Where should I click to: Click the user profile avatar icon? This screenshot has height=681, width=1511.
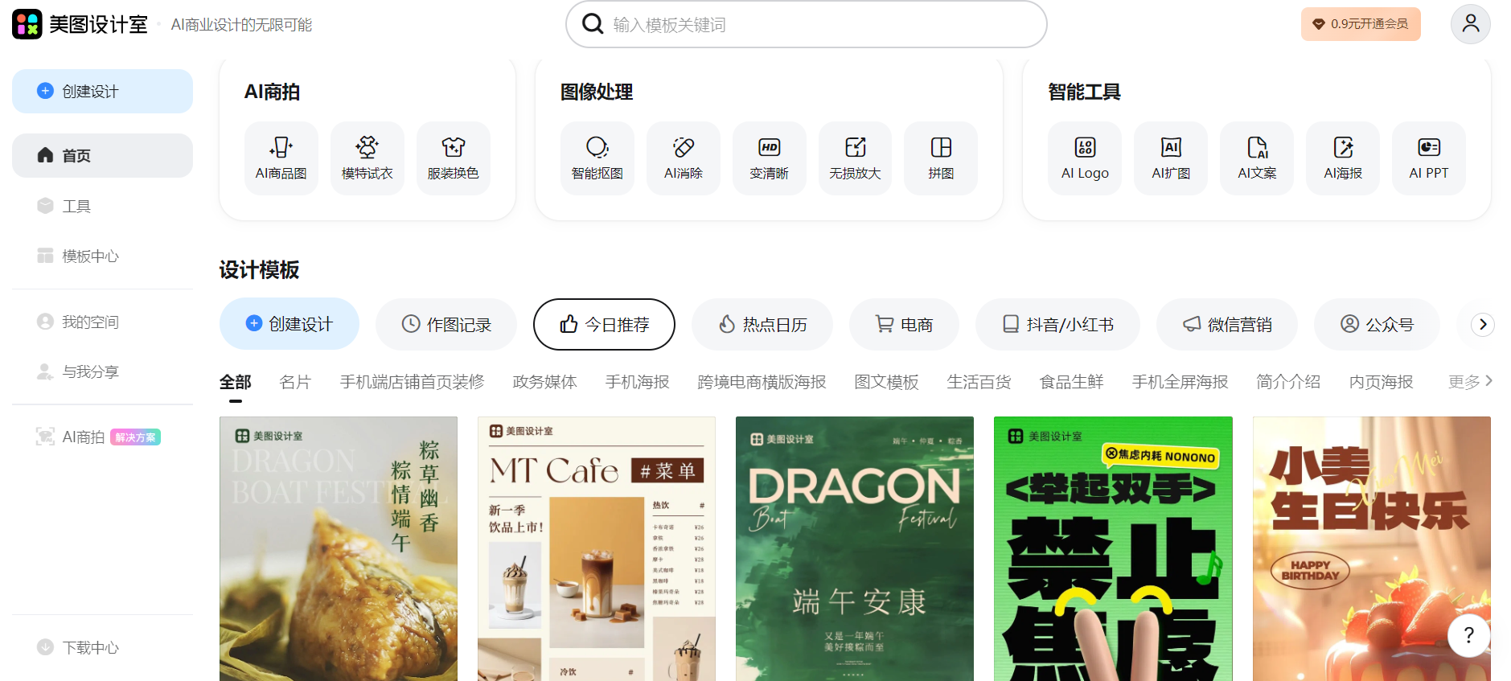click(1470, 24)
